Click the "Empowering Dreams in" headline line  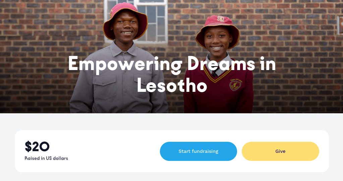pos(172,64)
